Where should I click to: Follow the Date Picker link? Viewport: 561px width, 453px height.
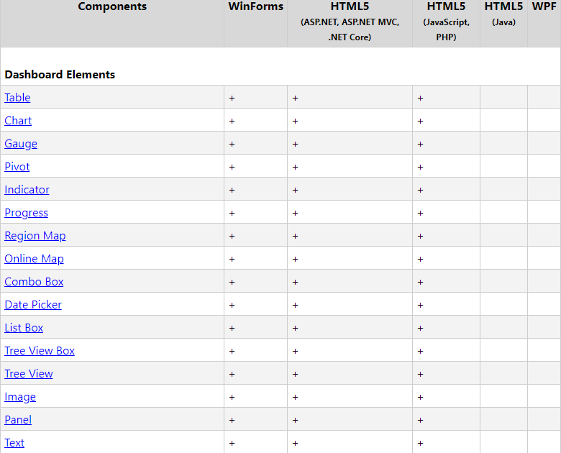[x=33, y=304]
